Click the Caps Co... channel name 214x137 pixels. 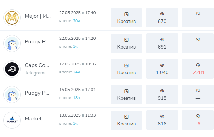click(x=37, y=65)
